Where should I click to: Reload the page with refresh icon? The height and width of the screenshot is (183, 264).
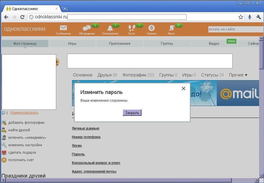point(22,17)
